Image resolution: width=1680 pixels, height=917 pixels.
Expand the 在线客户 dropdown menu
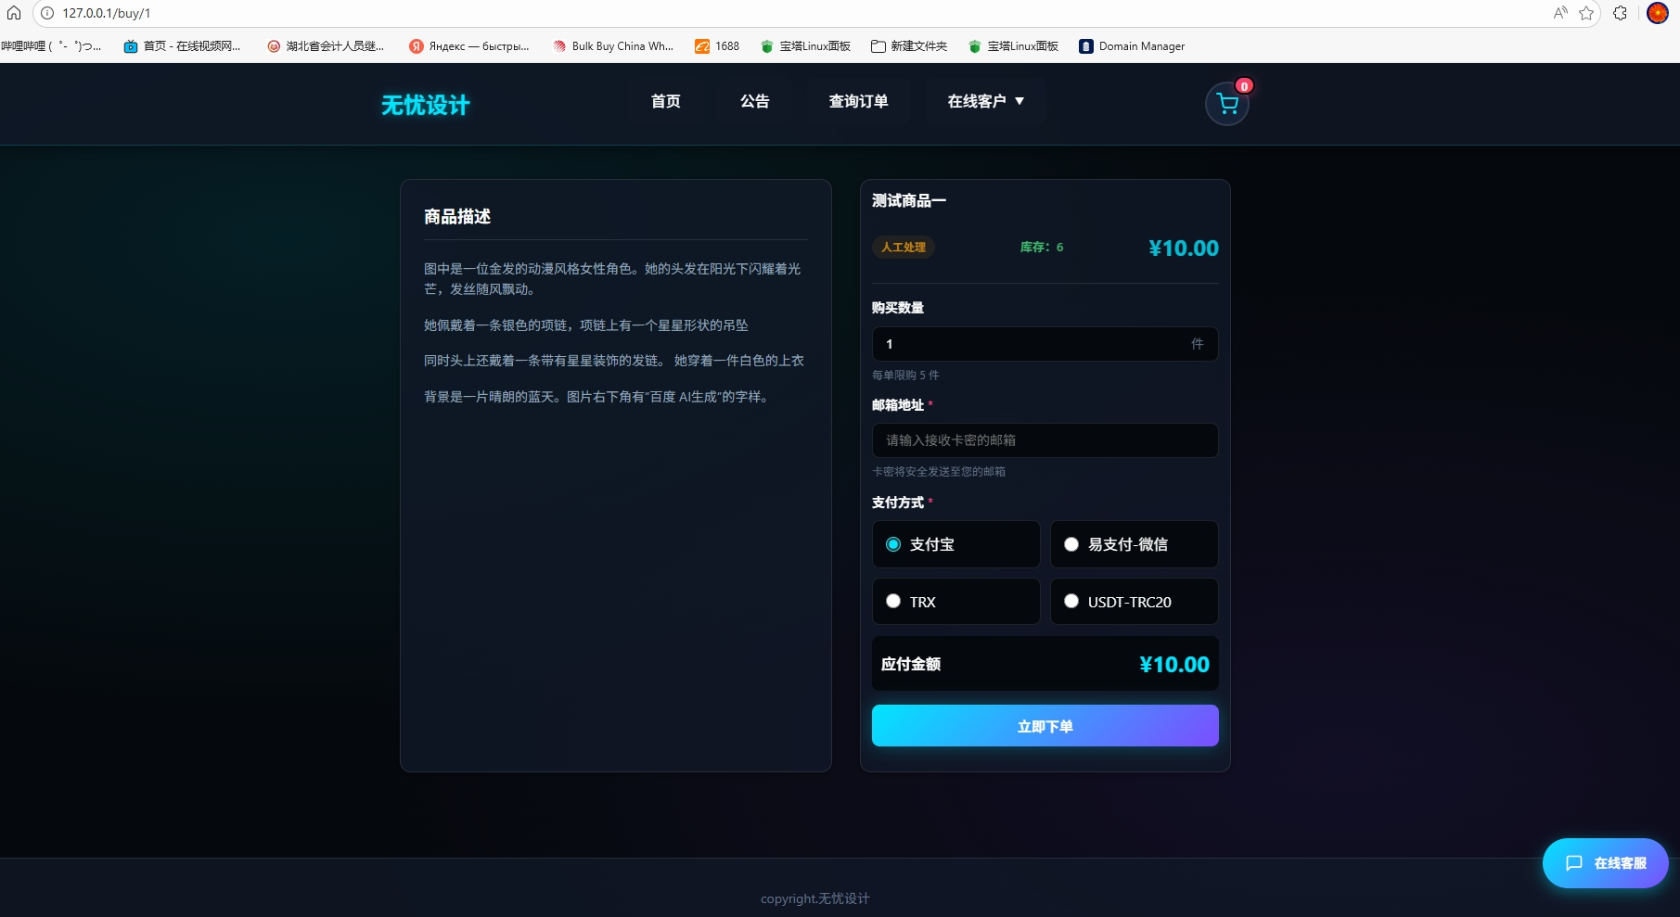(x=985, y=101)
